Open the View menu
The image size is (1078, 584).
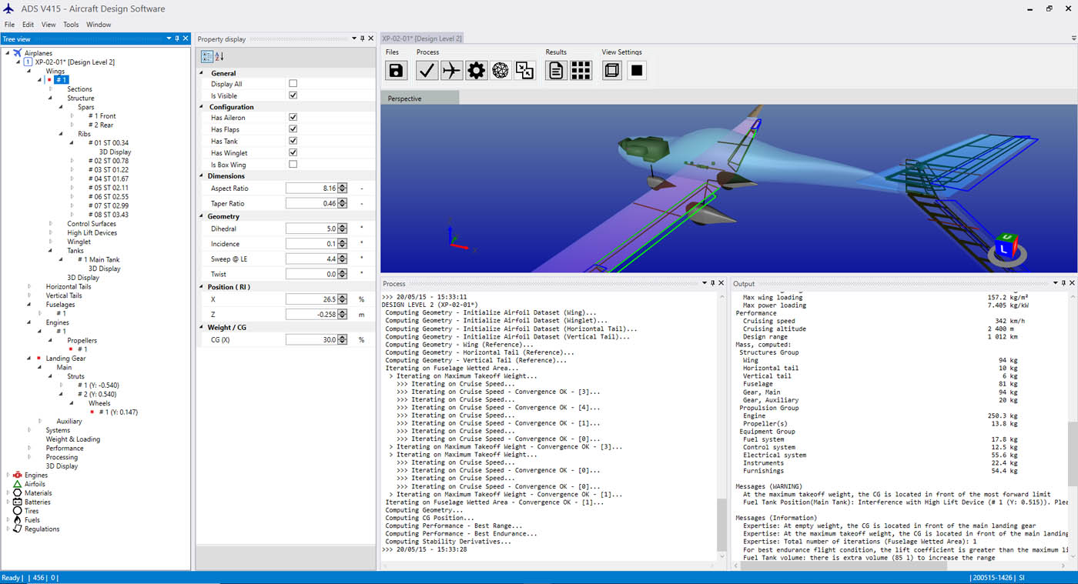point(49,24)
